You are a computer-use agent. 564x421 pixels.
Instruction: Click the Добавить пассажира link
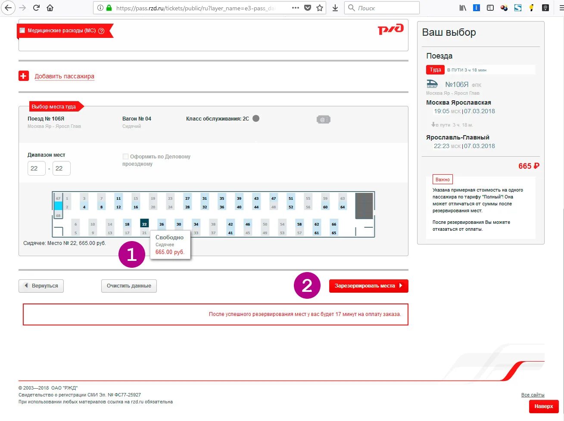point(65,76)
